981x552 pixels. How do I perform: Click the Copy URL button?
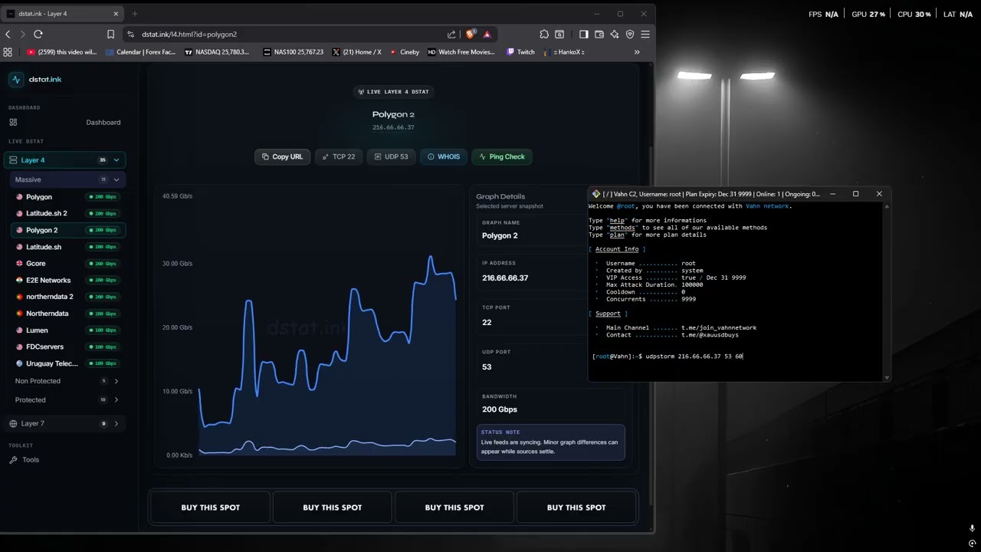[x=282, y=156]
